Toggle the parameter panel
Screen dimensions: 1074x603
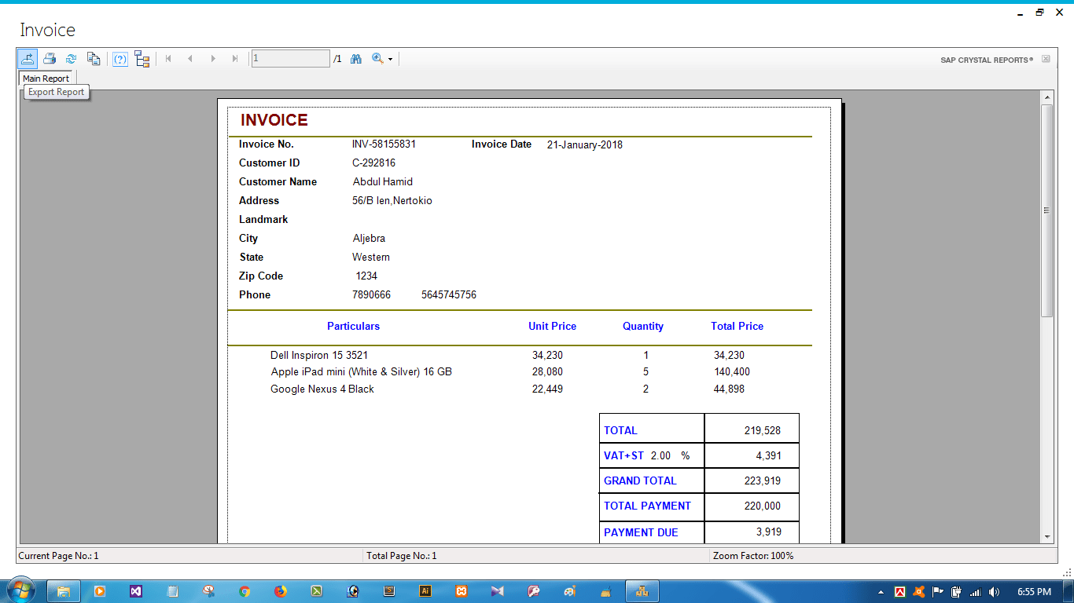click(x=120, y=59)
